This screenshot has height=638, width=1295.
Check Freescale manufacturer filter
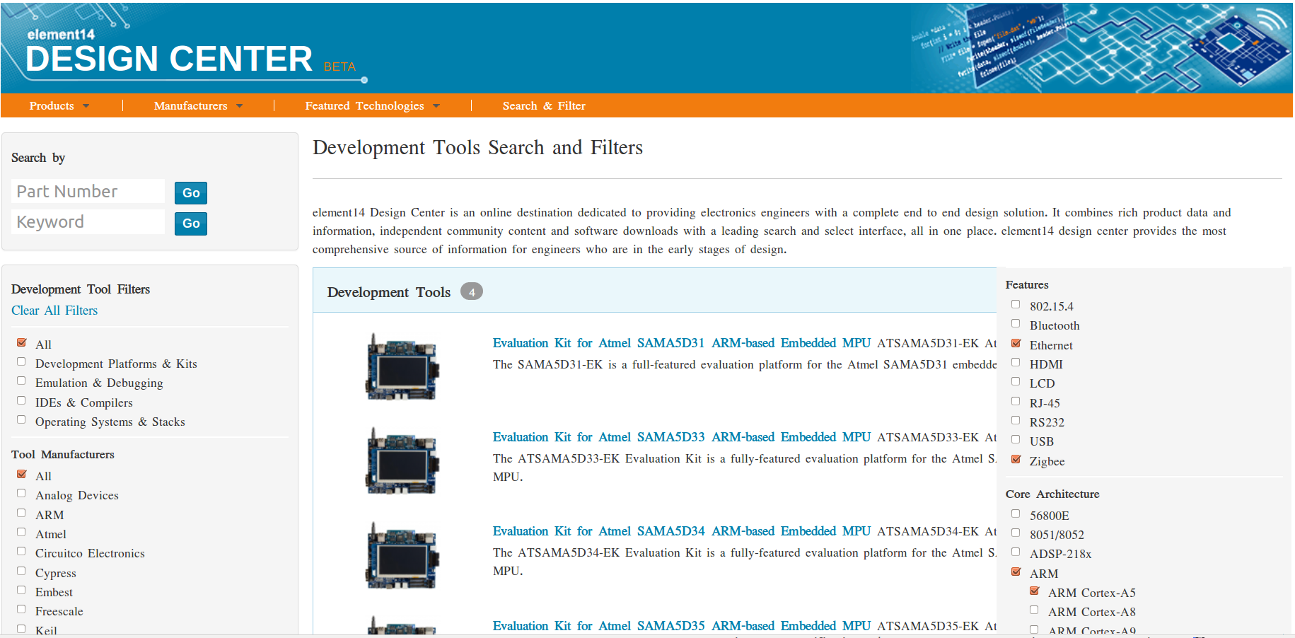[22, 610]
